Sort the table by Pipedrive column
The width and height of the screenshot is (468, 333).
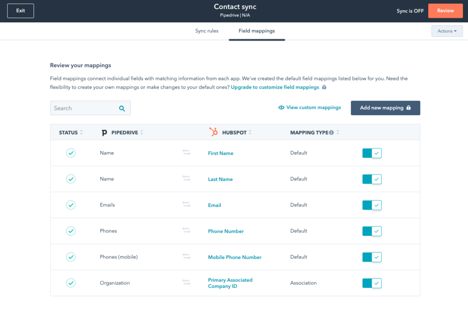coord(142,132)
